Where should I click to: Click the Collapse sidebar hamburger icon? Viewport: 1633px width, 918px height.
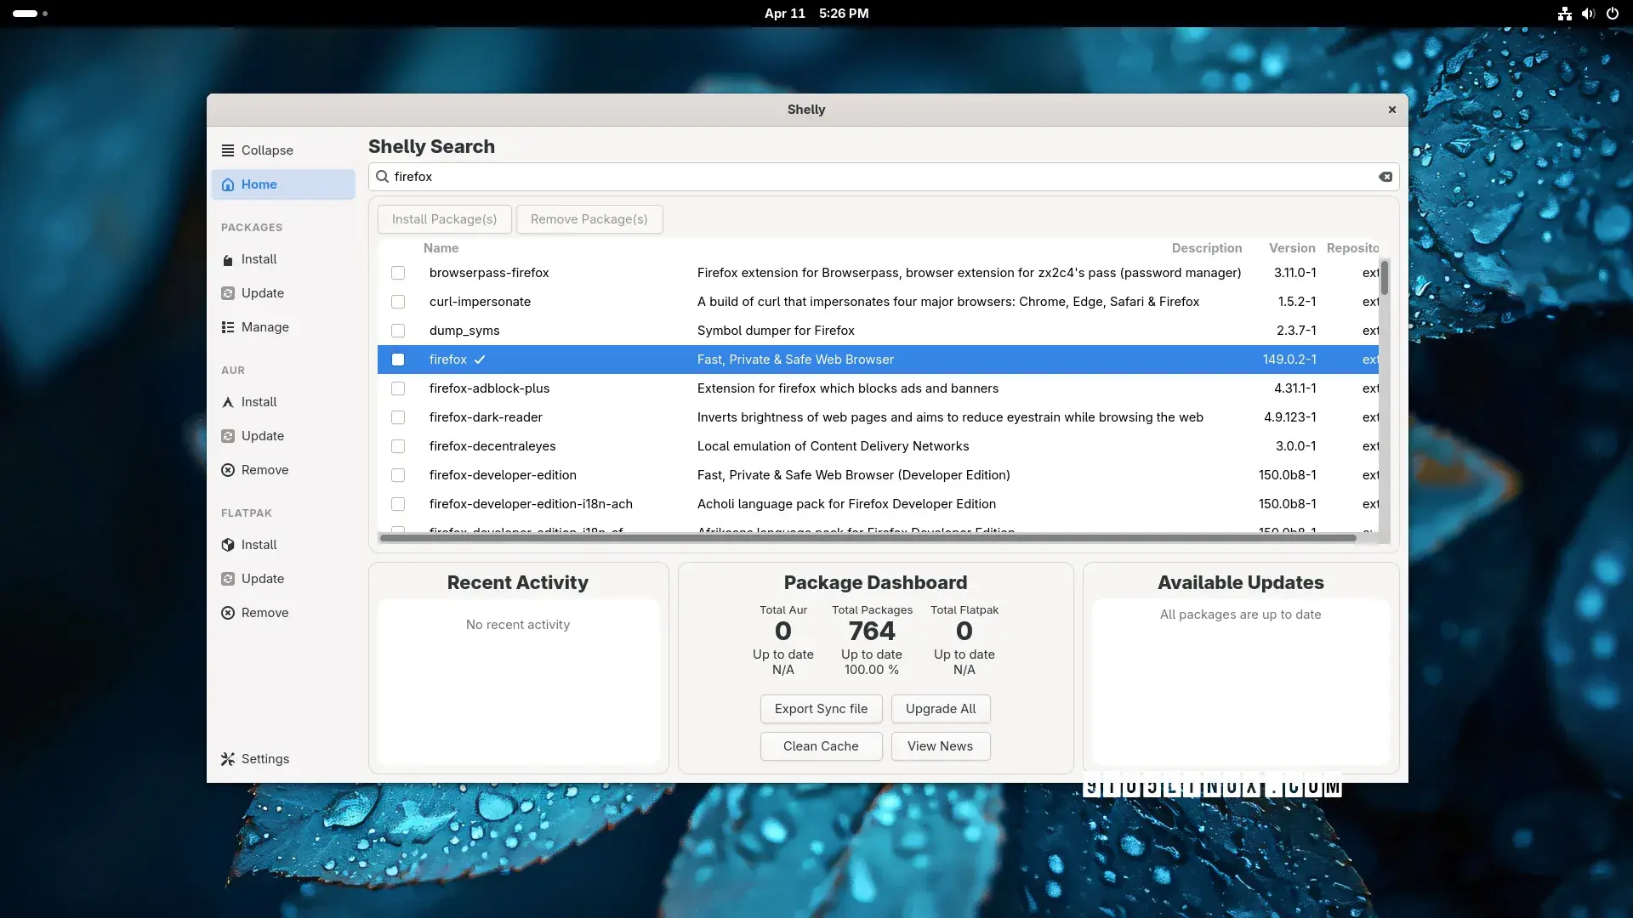(x=228, y=150)
